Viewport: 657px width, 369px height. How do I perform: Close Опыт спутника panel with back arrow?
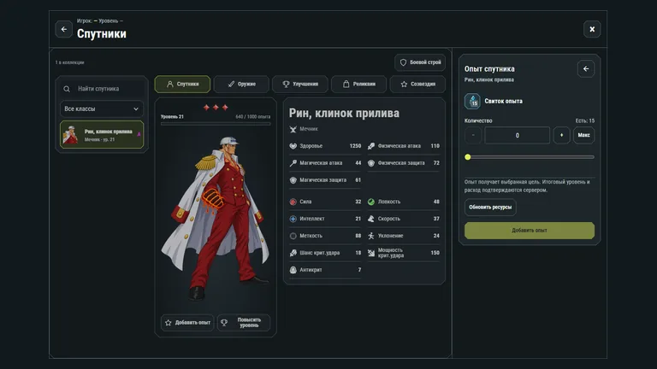(586, 68)
